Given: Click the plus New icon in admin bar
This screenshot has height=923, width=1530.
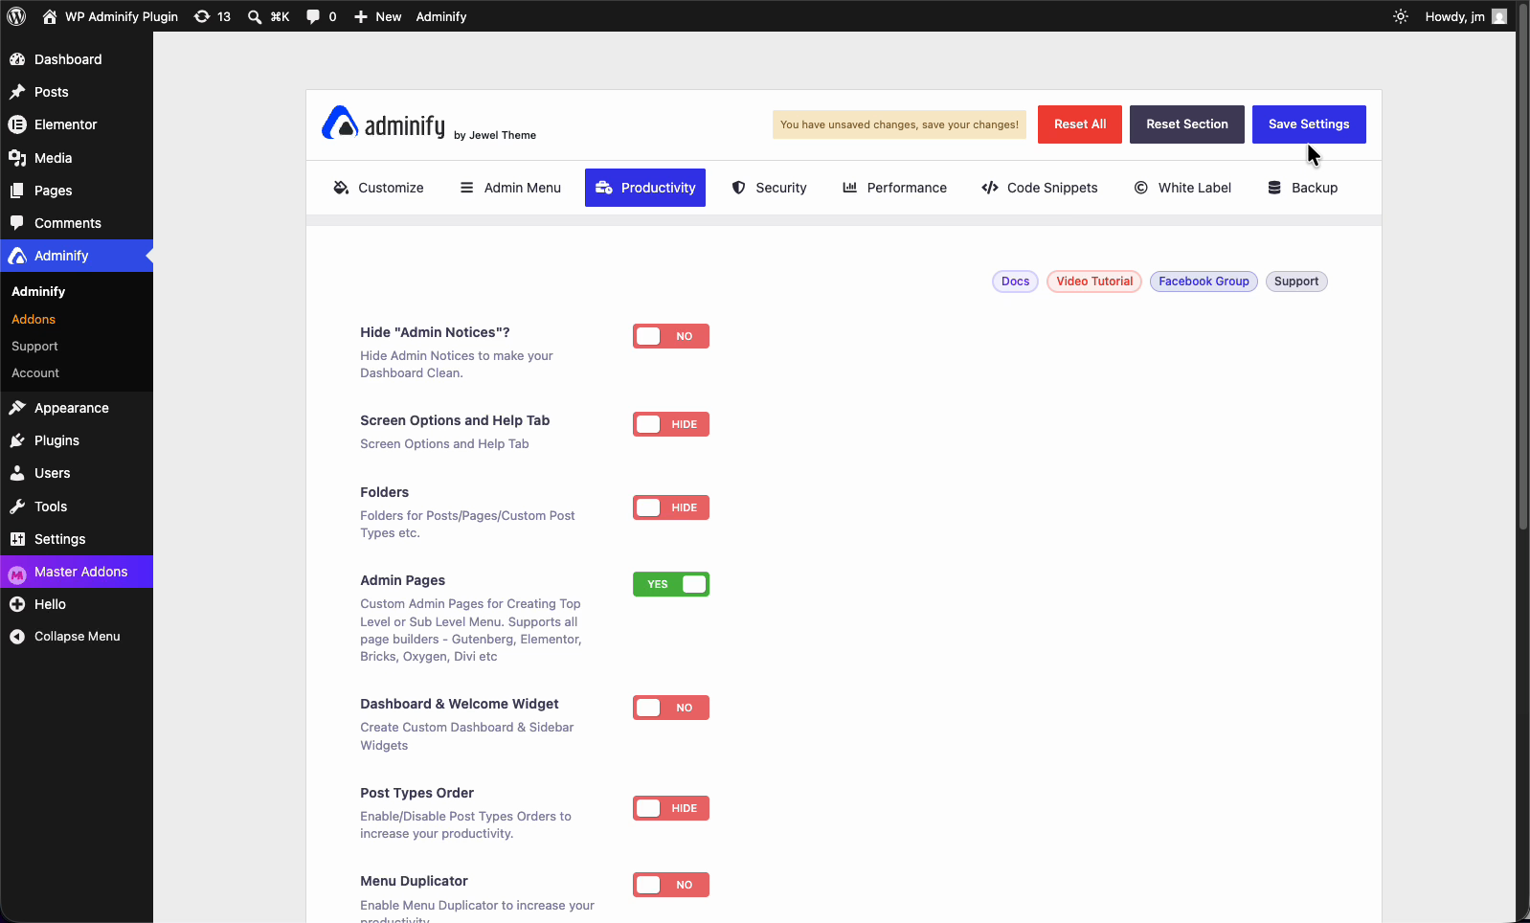Looking at the screenshot, I should pos(361,16).
